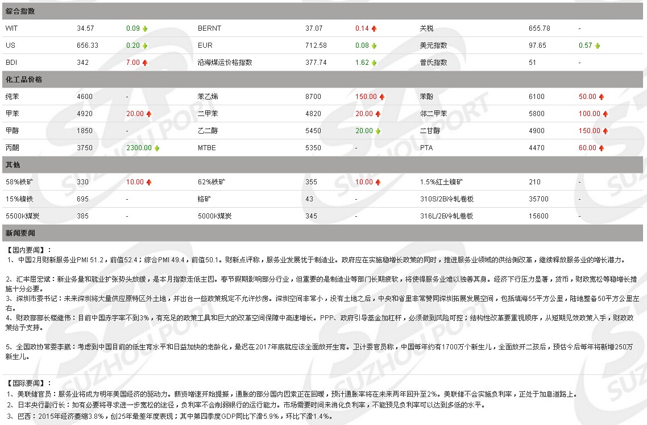Click the 苯酚 price 6100
This screenshot has width=647, height=425.
point(537,97)
